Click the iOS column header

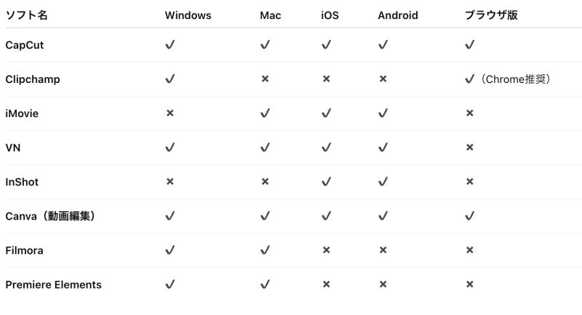(x=330, y=15)
